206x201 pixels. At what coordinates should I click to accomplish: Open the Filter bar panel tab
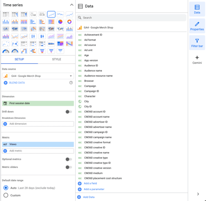tap(197, 43)
